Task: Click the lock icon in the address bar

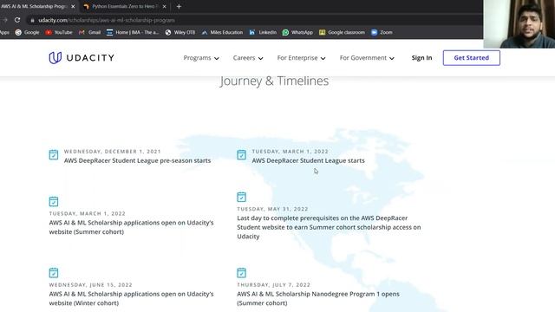Action: [32, 21]
